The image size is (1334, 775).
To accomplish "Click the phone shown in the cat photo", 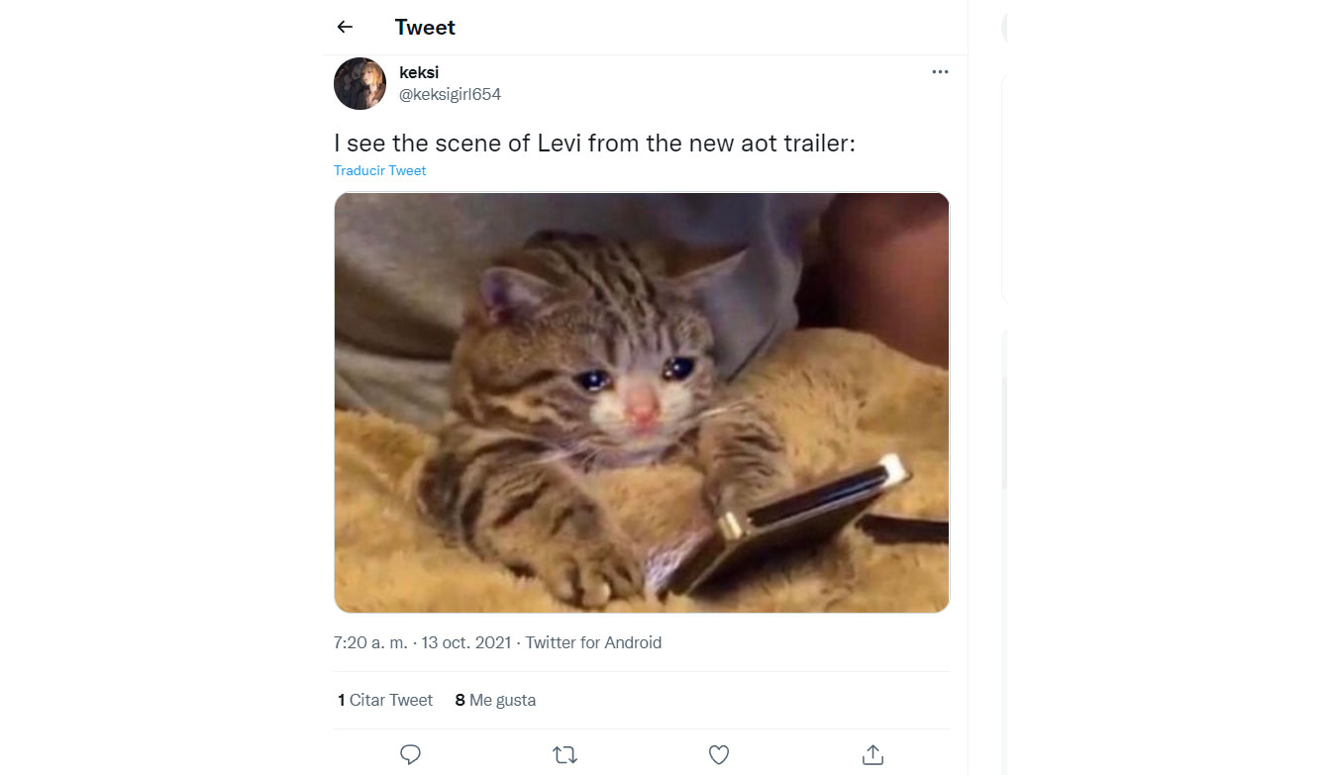I will tap(792, 525).
